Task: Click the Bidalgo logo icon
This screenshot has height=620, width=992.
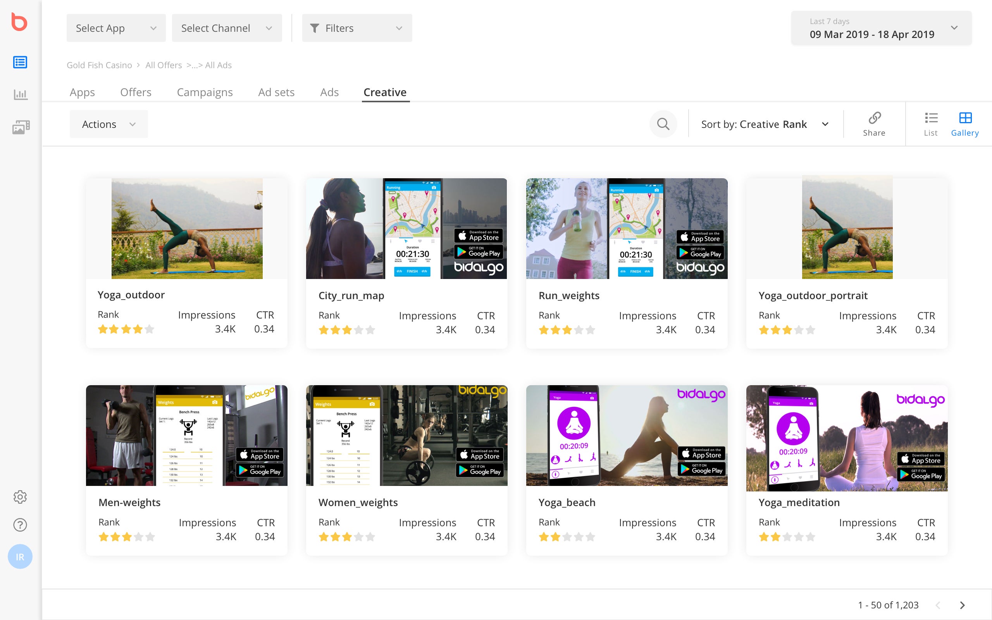Action: [19, 22]
